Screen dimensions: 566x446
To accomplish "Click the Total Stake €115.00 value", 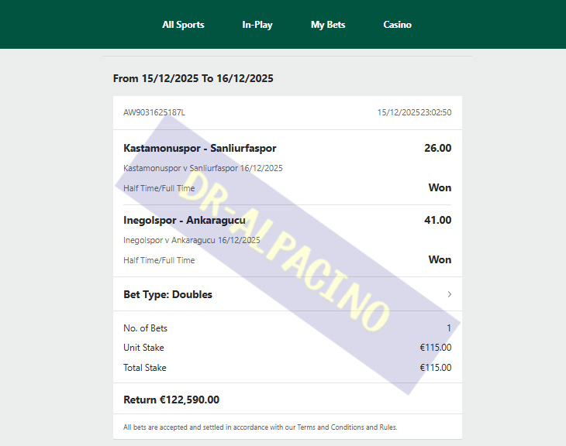I will click(435, 368).
